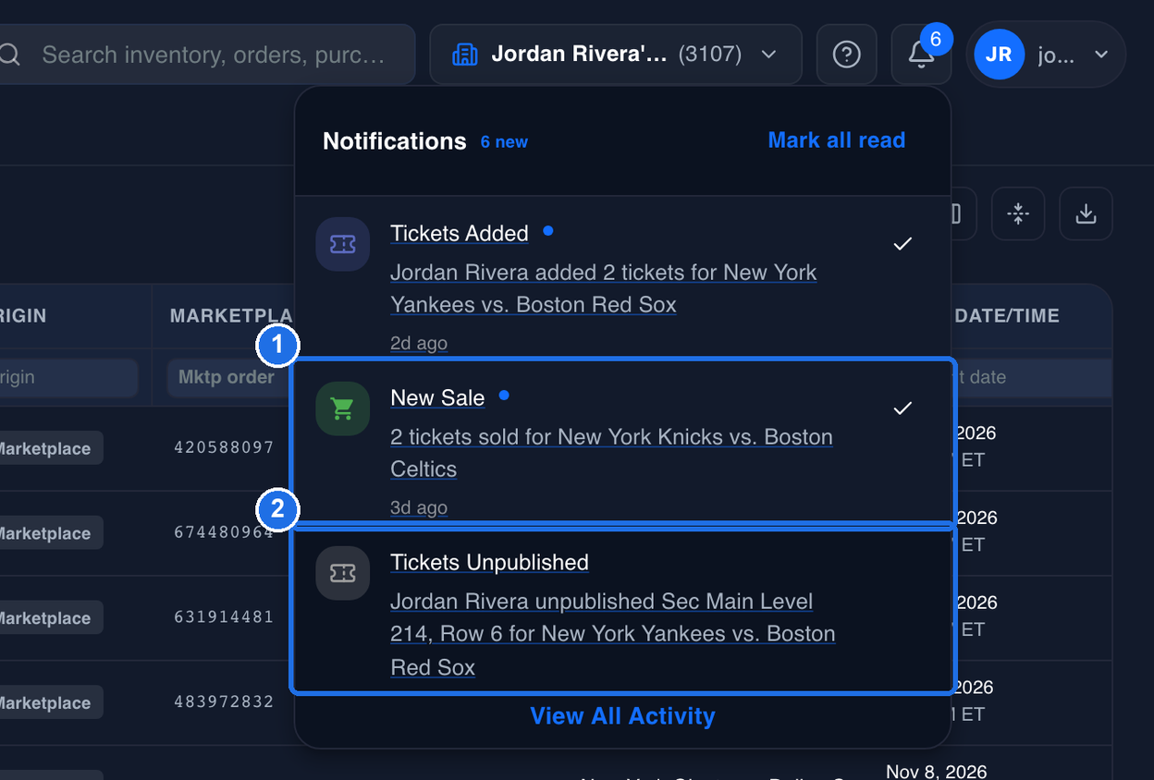Click marketplace order 420588097

click(224, 448)
